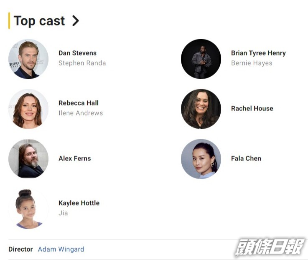This screenshot has height=260, width=308.
Task: Expand the Top cast chevron arrow
Action: tap(76, 21)
